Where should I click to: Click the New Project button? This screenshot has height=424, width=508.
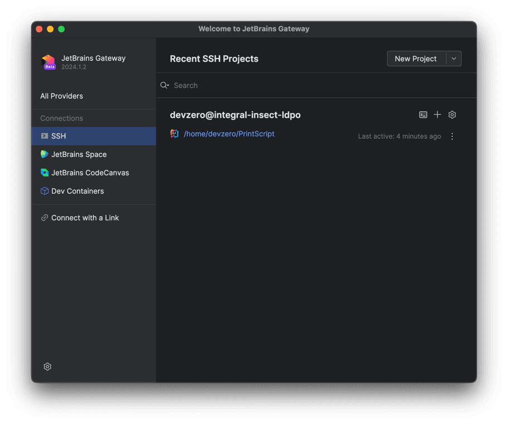pos(416,58)
